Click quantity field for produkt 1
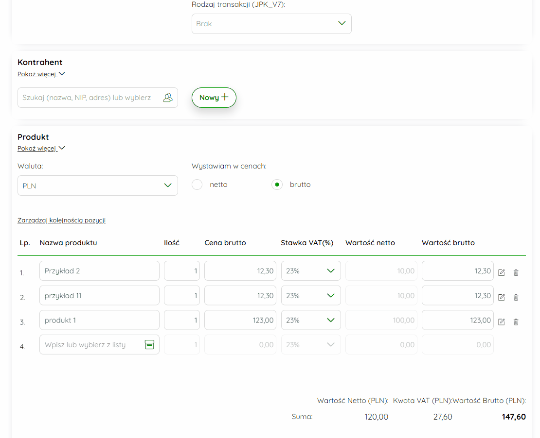Viewport: 540px width, 438px height. click(182, 320)
